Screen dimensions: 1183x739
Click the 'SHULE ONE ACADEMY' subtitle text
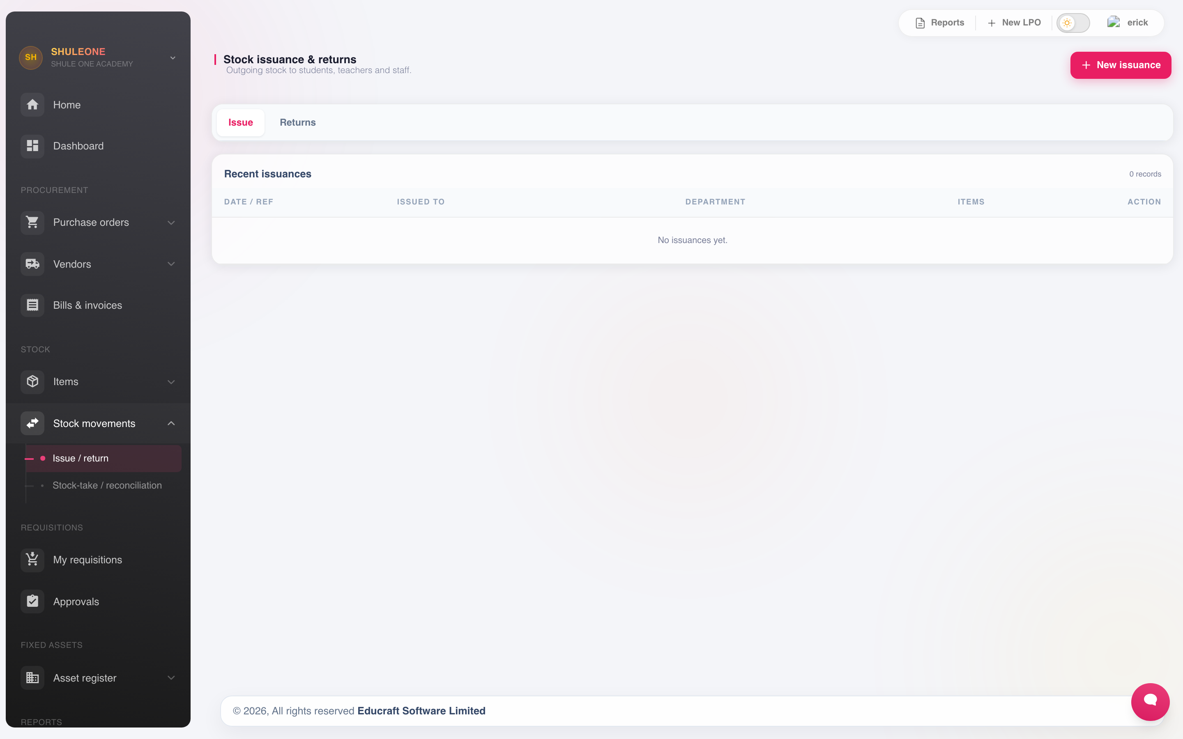[x=92, y=64]
